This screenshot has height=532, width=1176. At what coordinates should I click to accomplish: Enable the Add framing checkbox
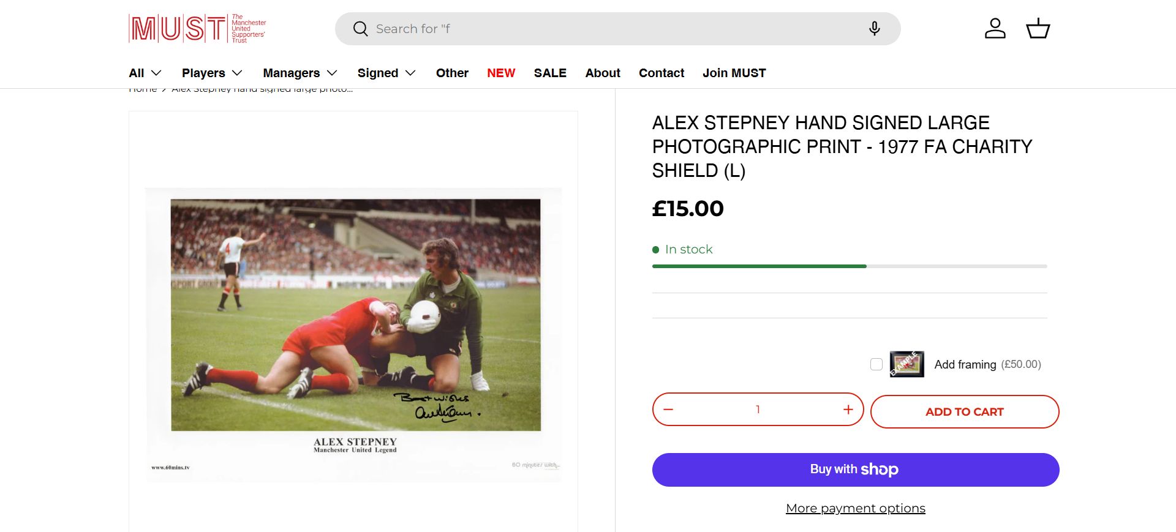pos(876,364)
